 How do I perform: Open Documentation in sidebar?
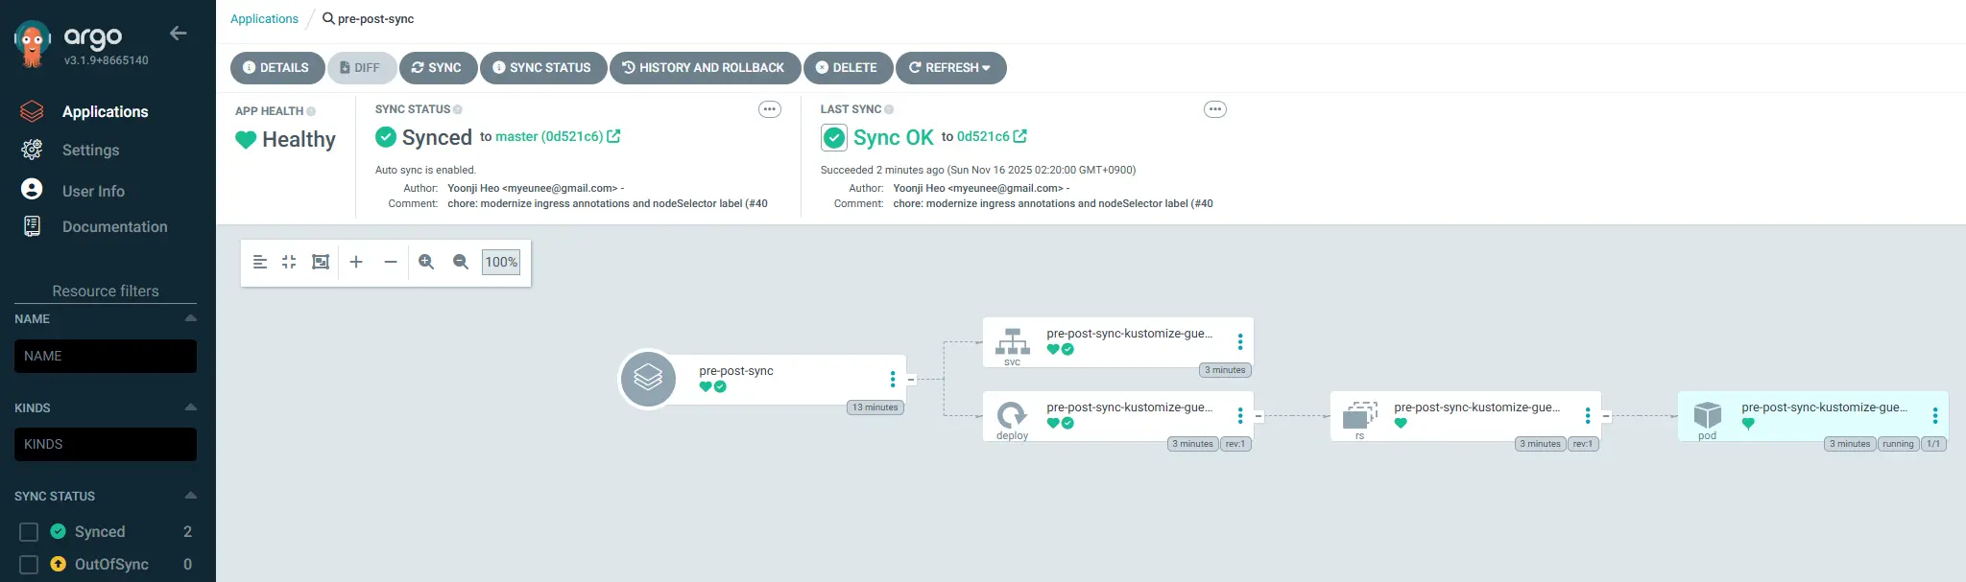point(114,227)
